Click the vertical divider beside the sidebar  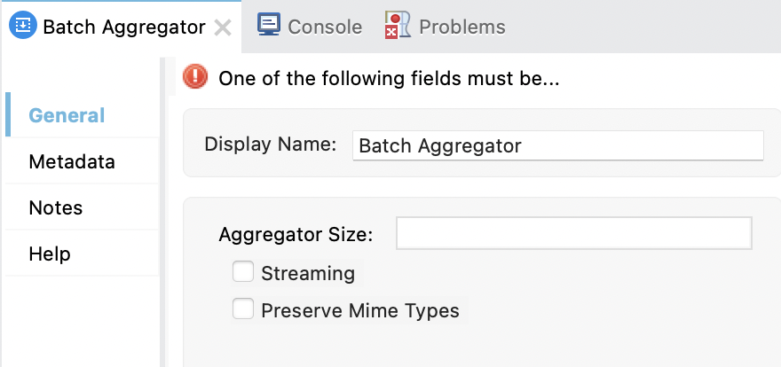162,213
